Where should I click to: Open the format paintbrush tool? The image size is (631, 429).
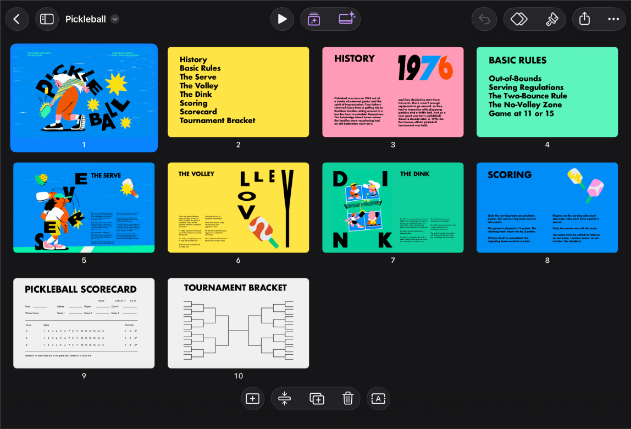click(552, 19)
